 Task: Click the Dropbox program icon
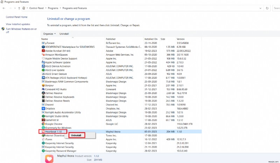(43, 109)
